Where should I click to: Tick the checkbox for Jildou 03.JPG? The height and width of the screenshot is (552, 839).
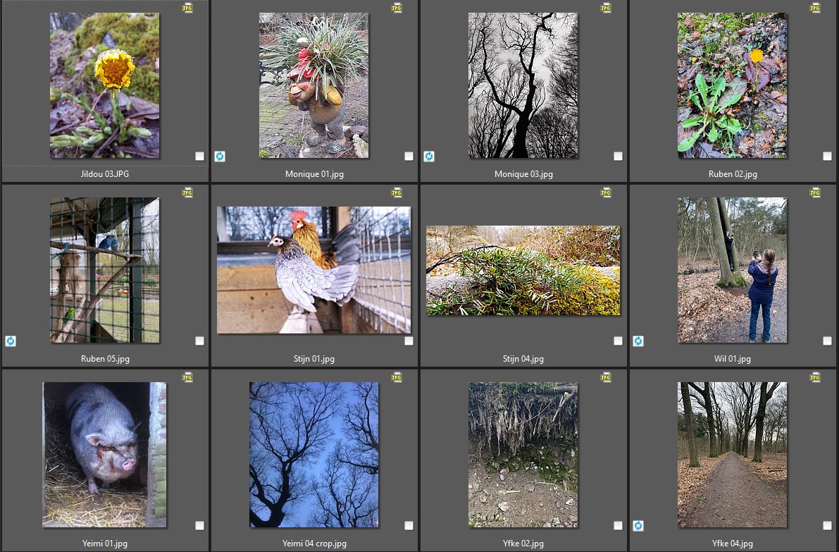[199, 157]
